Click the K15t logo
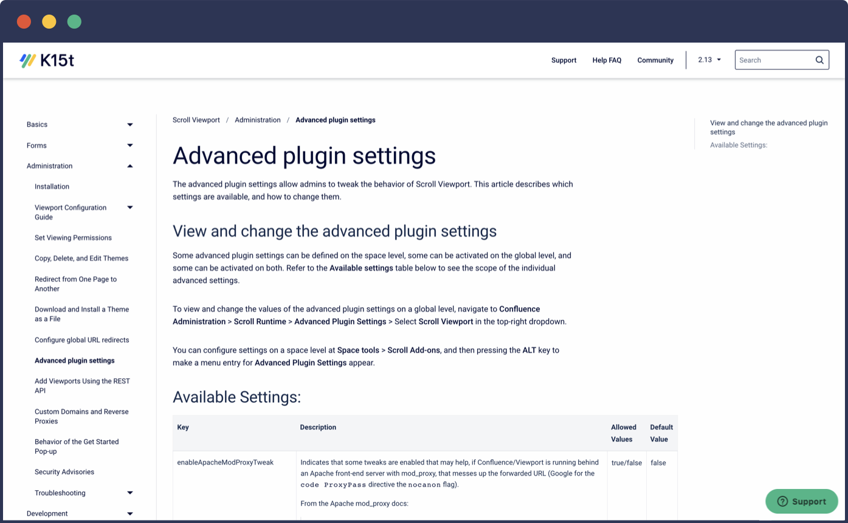848x523 pixels. pyautogui.click(x=47, y=60)
